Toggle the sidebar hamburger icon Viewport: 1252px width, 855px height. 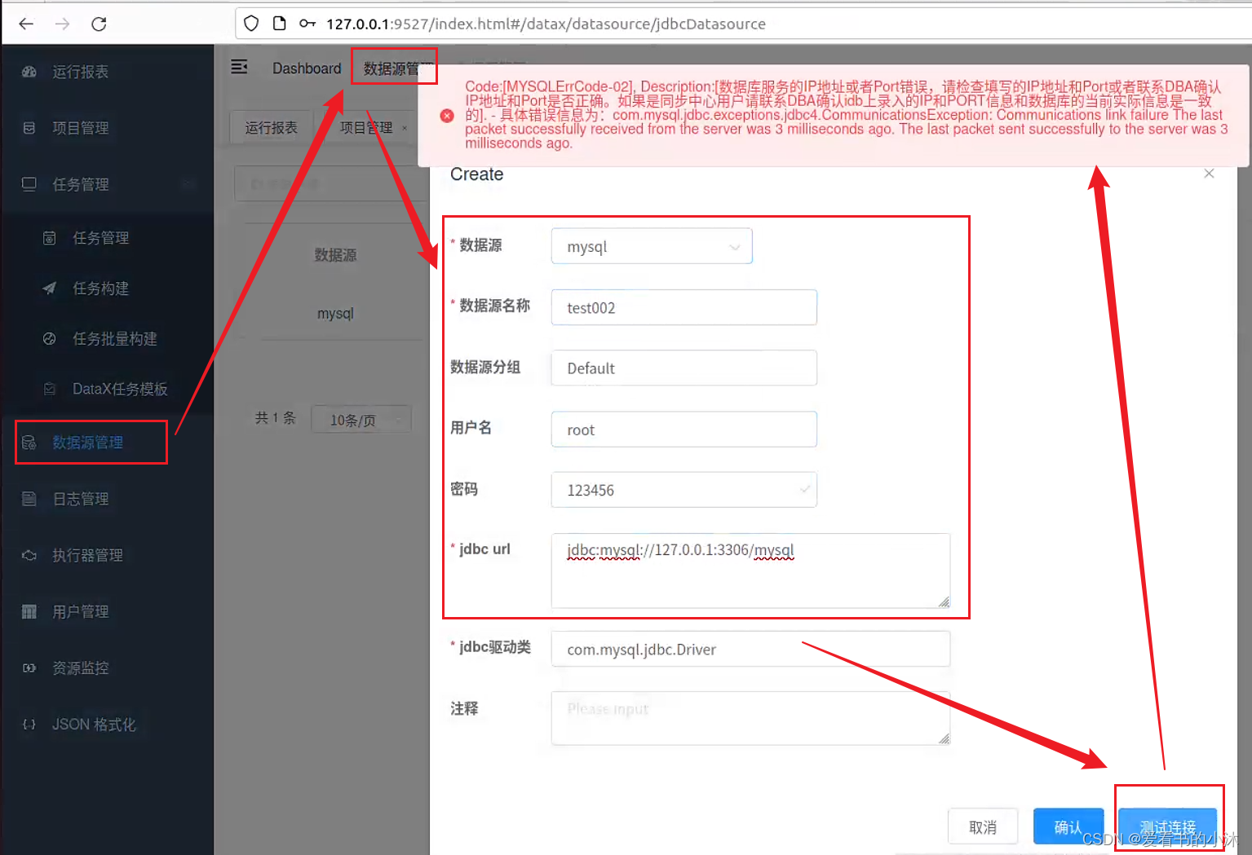click(239, 67)
